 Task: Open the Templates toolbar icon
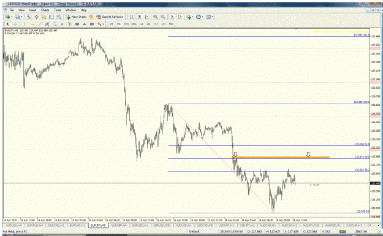tap(208, 17)
